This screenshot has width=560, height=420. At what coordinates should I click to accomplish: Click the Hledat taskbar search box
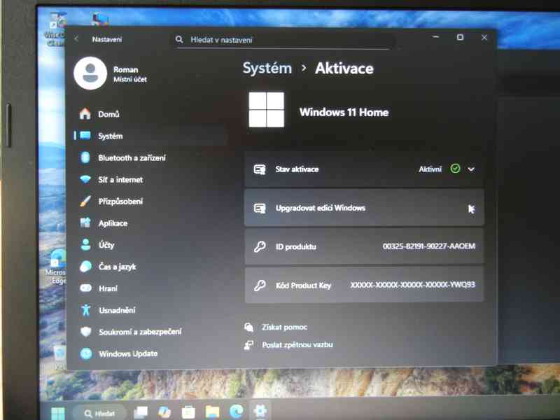99,413
